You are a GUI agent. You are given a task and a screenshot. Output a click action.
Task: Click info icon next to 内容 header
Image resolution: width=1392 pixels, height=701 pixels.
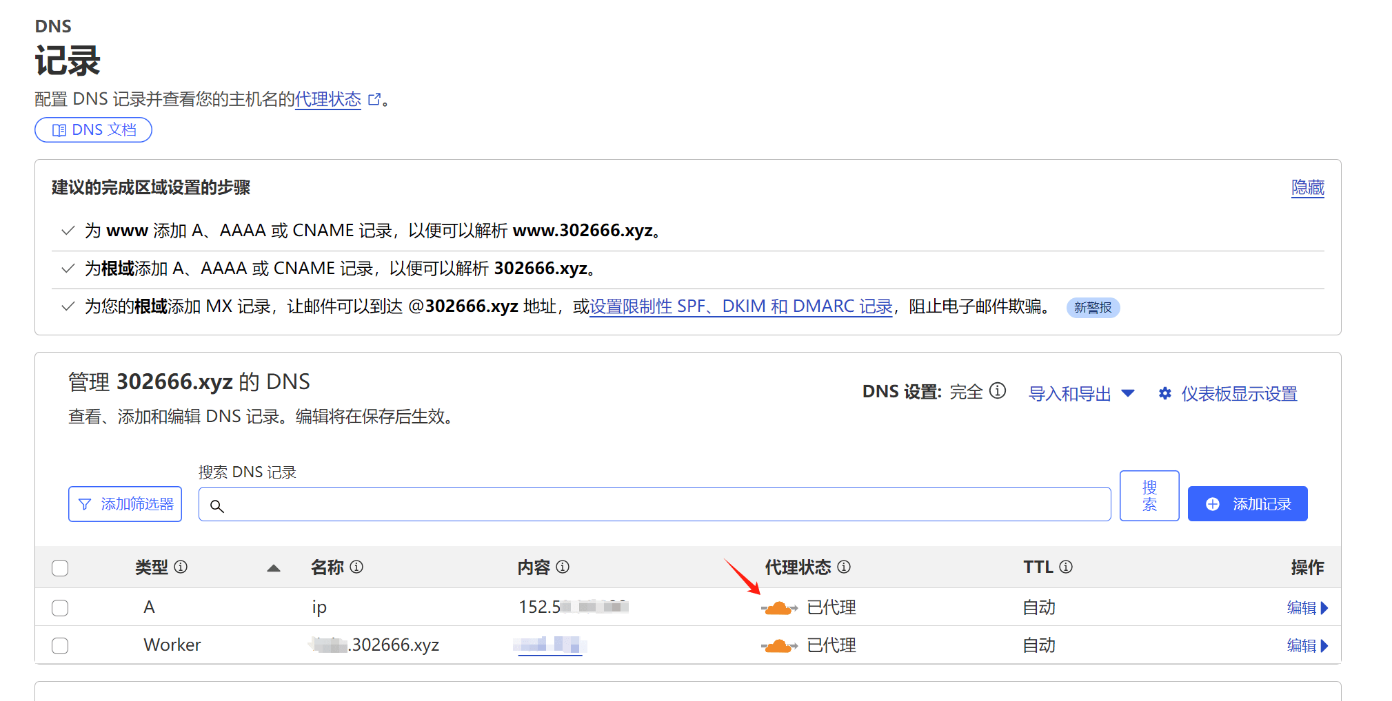563,567
